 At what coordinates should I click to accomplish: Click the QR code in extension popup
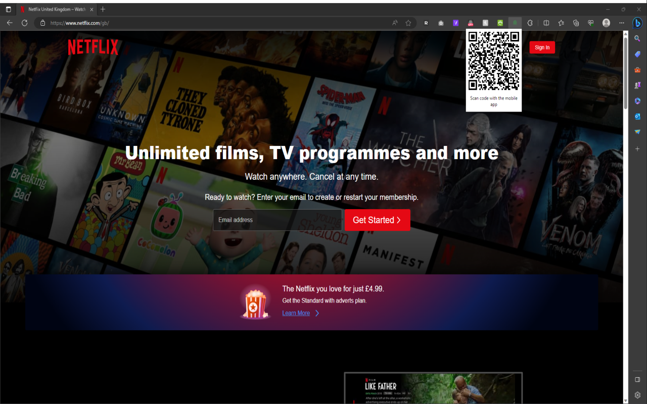pyautogui.click(x=494, y=61)
